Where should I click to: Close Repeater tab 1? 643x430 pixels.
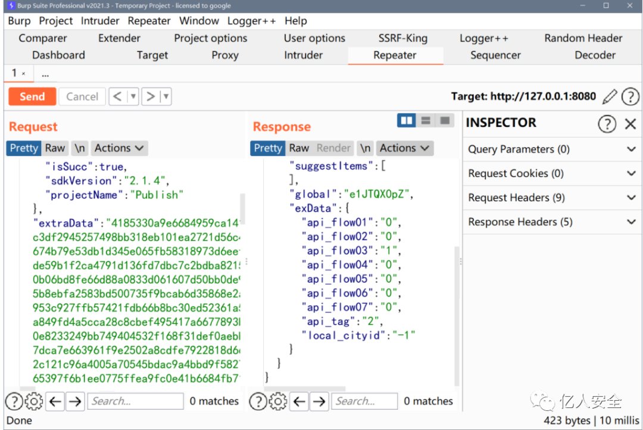[24, 74]
